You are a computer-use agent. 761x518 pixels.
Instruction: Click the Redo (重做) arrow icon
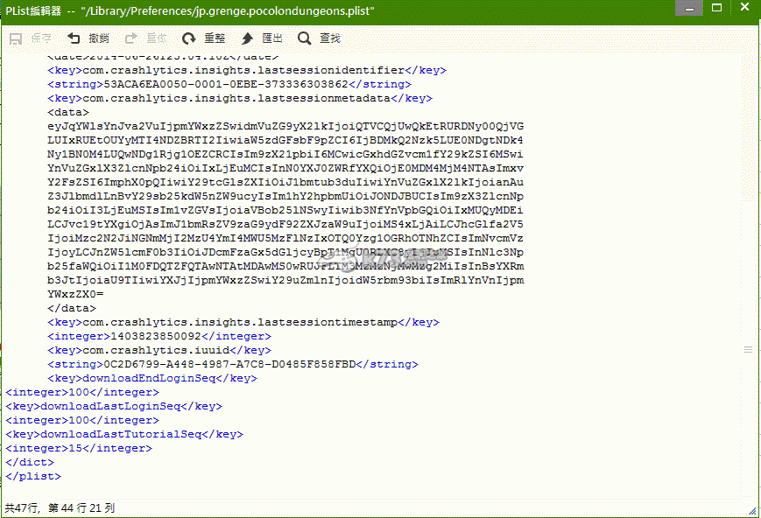pos(131,38)
